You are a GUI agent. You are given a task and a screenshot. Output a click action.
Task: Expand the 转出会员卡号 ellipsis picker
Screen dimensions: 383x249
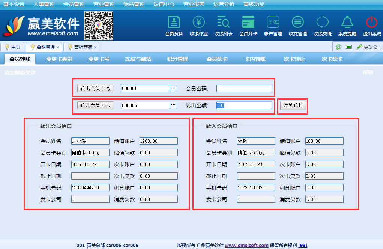click(x=173, y=88)
